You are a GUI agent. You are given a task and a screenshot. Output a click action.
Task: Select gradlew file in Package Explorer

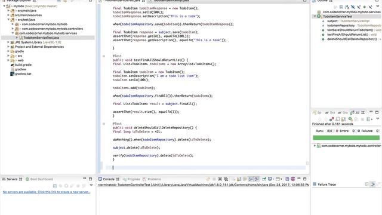[20, 69]
